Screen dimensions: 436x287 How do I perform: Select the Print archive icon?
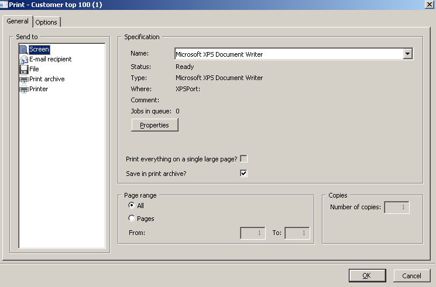tap(24, 79)
